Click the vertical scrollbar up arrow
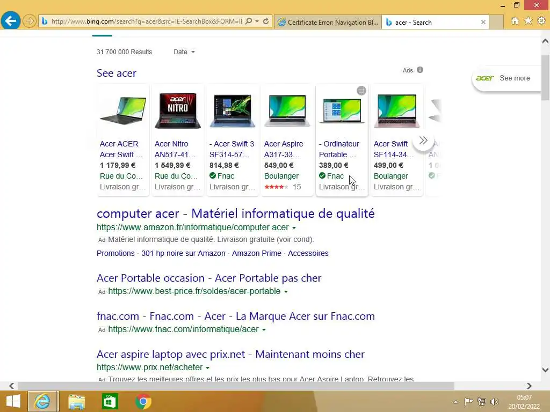550x412 pixels. pyautogui.click(x=546, y=41)
